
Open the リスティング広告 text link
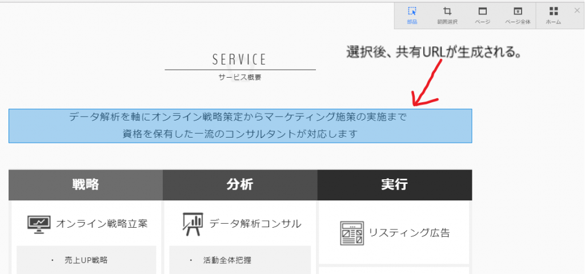409,233
